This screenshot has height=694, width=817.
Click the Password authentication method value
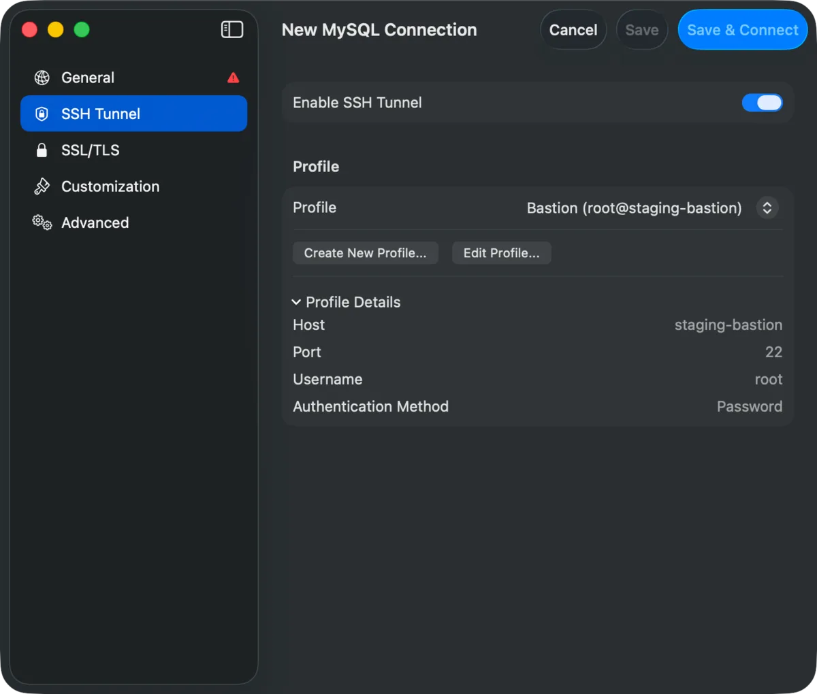tap(750, 407)
